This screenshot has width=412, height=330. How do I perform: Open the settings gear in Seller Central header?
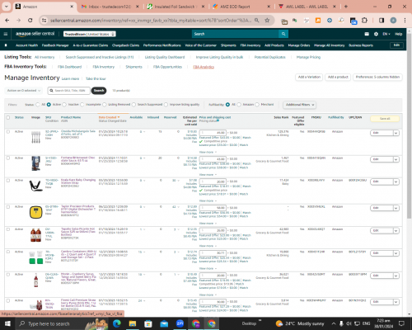(376, 34)
